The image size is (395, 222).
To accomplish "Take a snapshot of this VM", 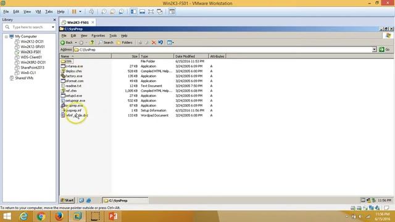I will pyautogui.click(x=104, y=12).
